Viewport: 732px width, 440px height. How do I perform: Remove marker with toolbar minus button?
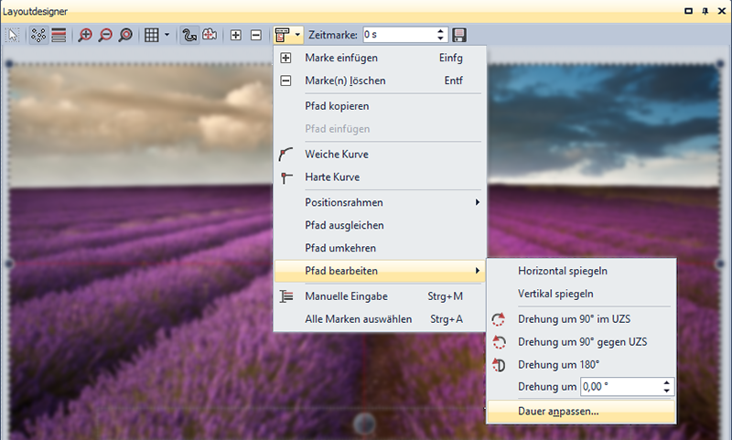pyautogui.click(x=256, y=35)
